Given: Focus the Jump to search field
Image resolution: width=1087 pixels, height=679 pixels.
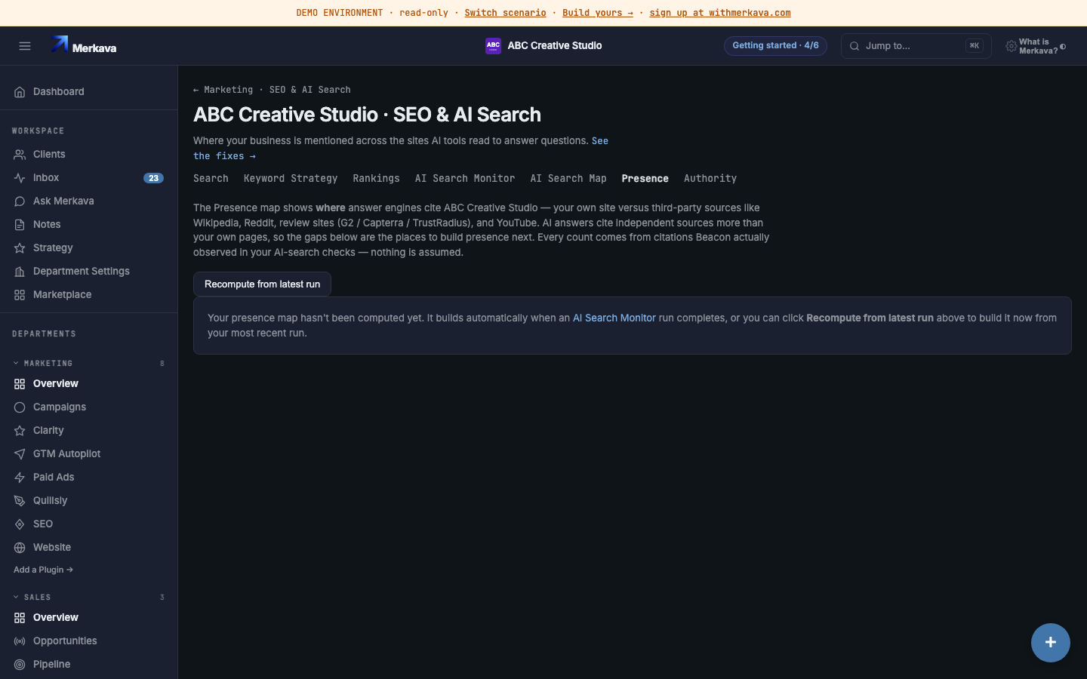Looking at the screenshot, I should click(x=916, y=46).
